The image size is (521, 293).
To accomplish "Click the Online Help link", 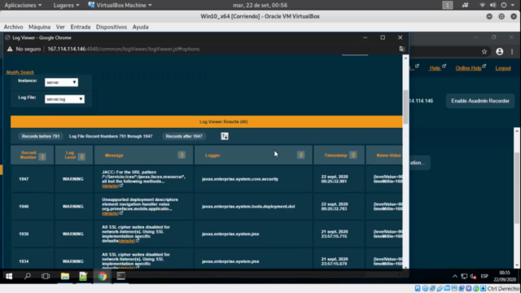I will tap(468, 68).
